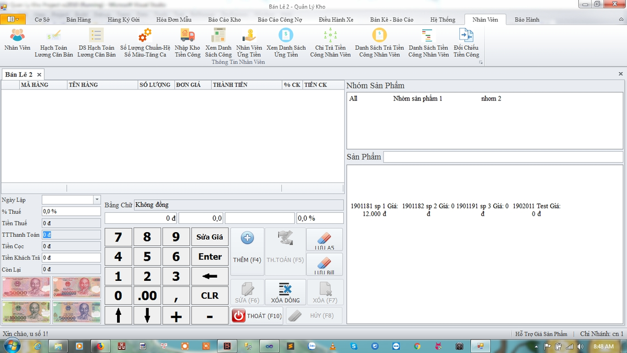Open Hạch Toán Lương Căn Bản
627x353 pixels.
click(54, 42)
